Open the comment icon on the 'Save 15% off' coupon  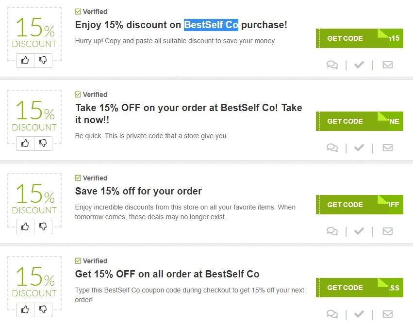[332, 231]
